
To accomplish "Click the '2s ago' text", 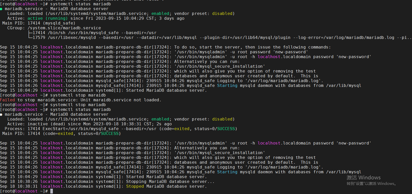I will 164,124.
